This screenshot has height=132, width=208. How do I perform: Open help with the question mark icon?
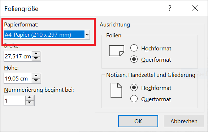(170, 8)
